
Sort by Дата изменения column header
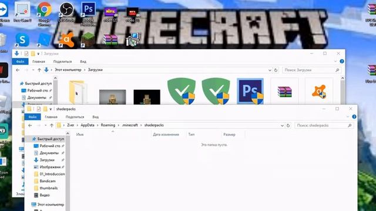(x=166, y=134)
